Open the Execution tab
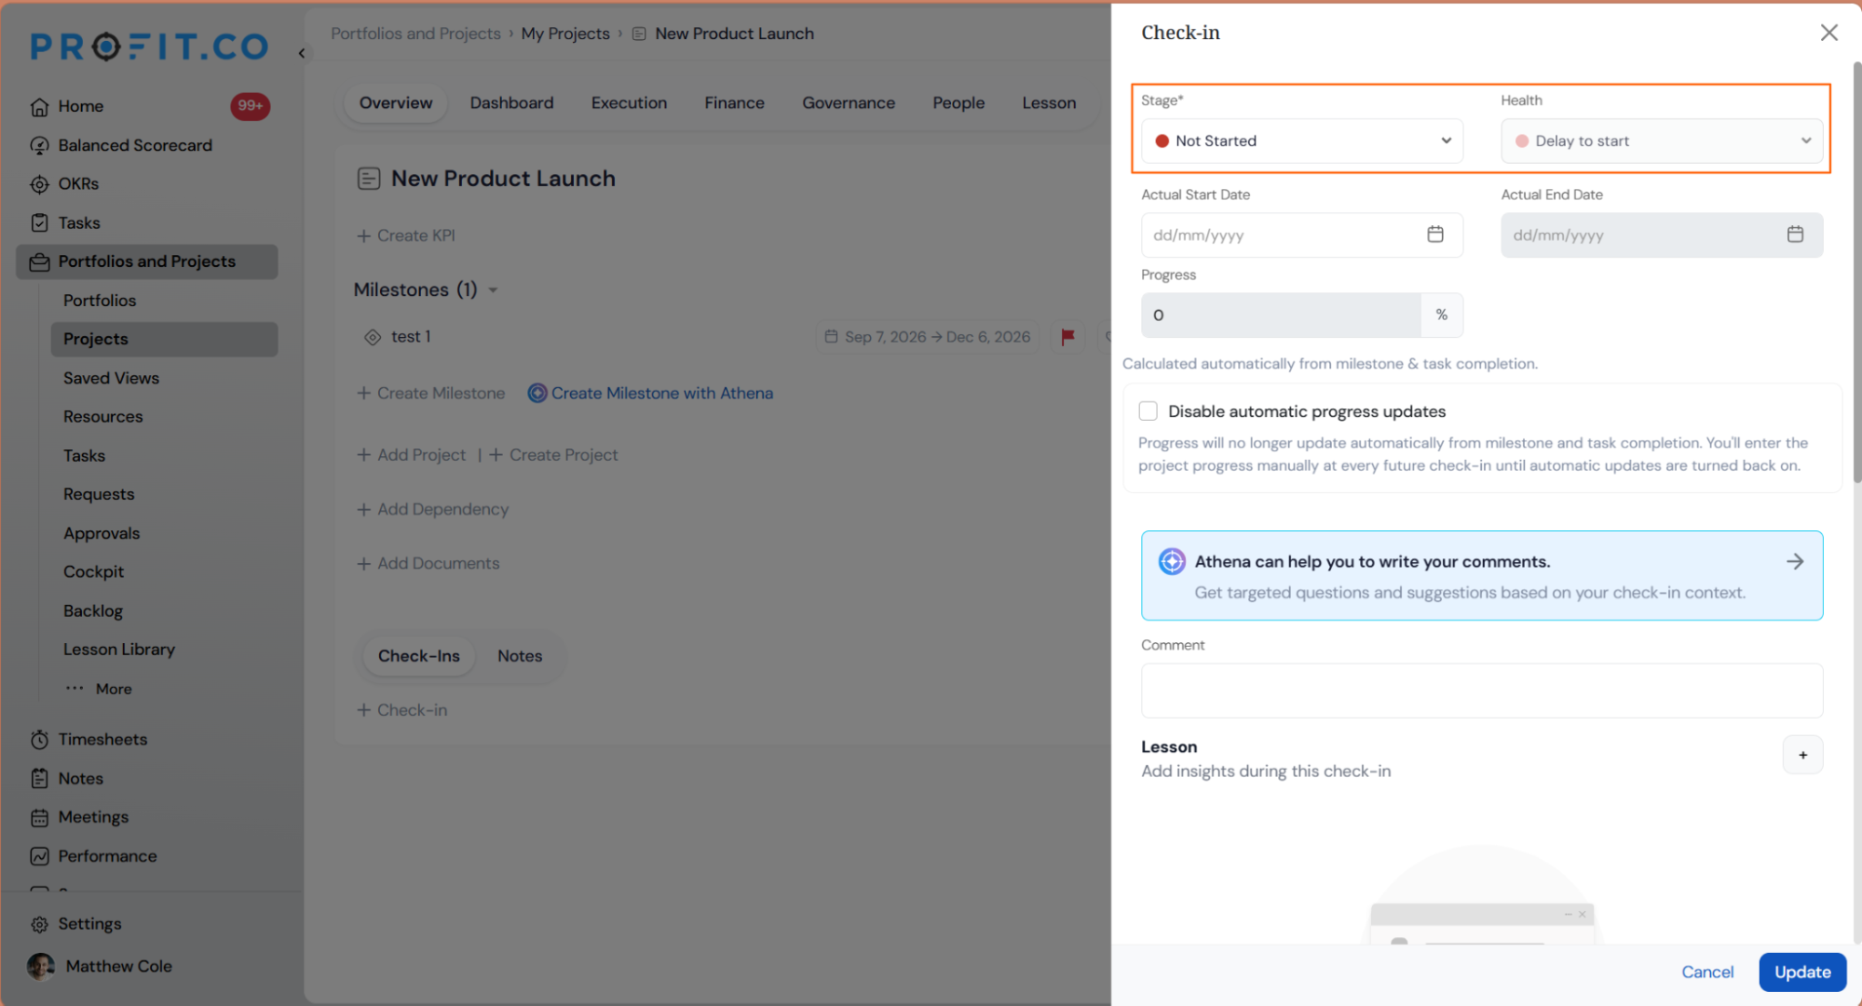Viewport: 1862px width, 1006px height. point(629,103)
